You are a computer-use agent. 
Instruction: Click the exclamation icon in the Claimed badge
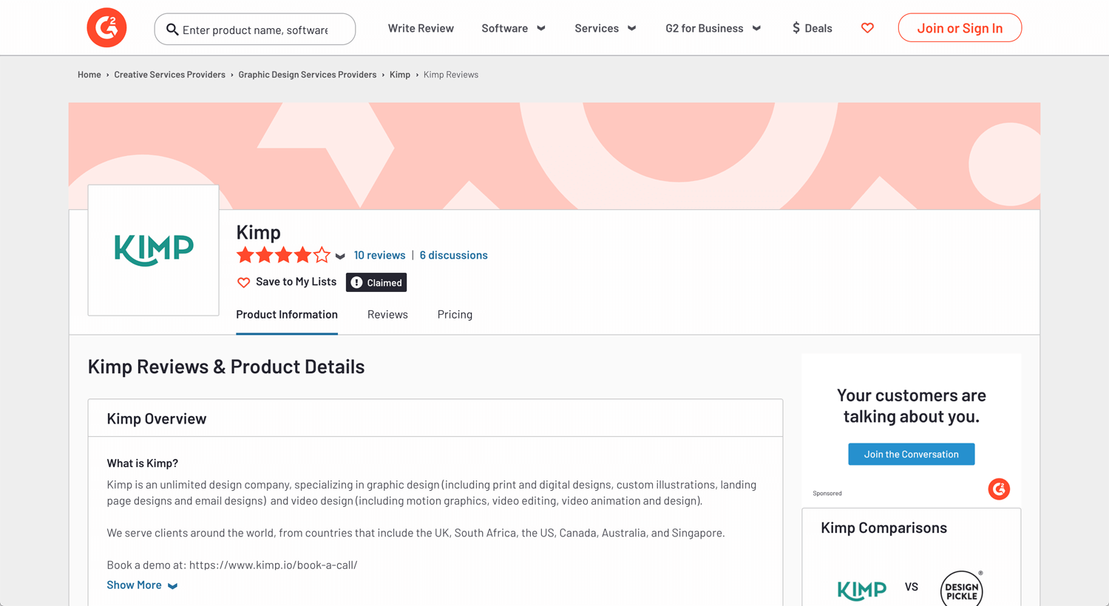[x=356, y=282]
